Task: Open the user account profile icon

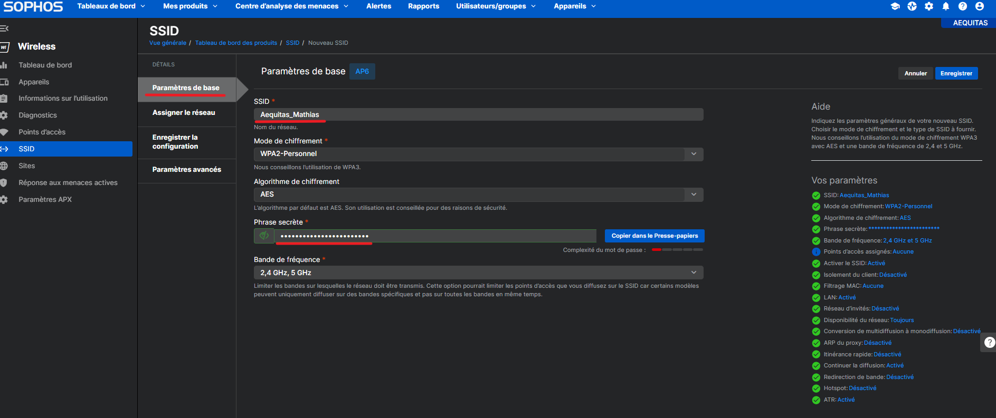Action: coord(980,6)
